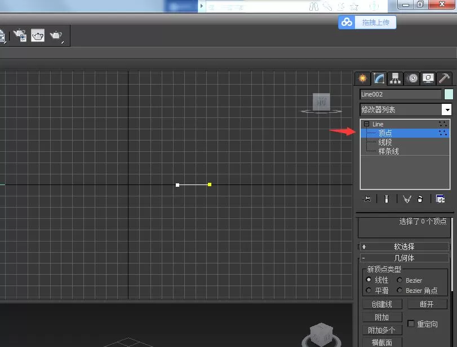Select the white vertex on the line
Image resolution: width=457 pixels, height=347 pixels.
coord(178,185)
